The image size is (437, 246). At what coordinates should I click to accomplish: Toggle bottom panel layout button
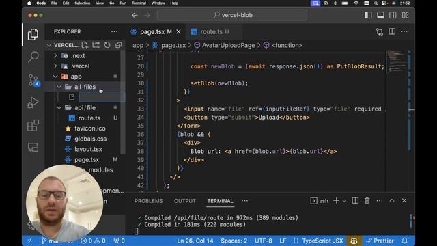click(x=380, y=15)
